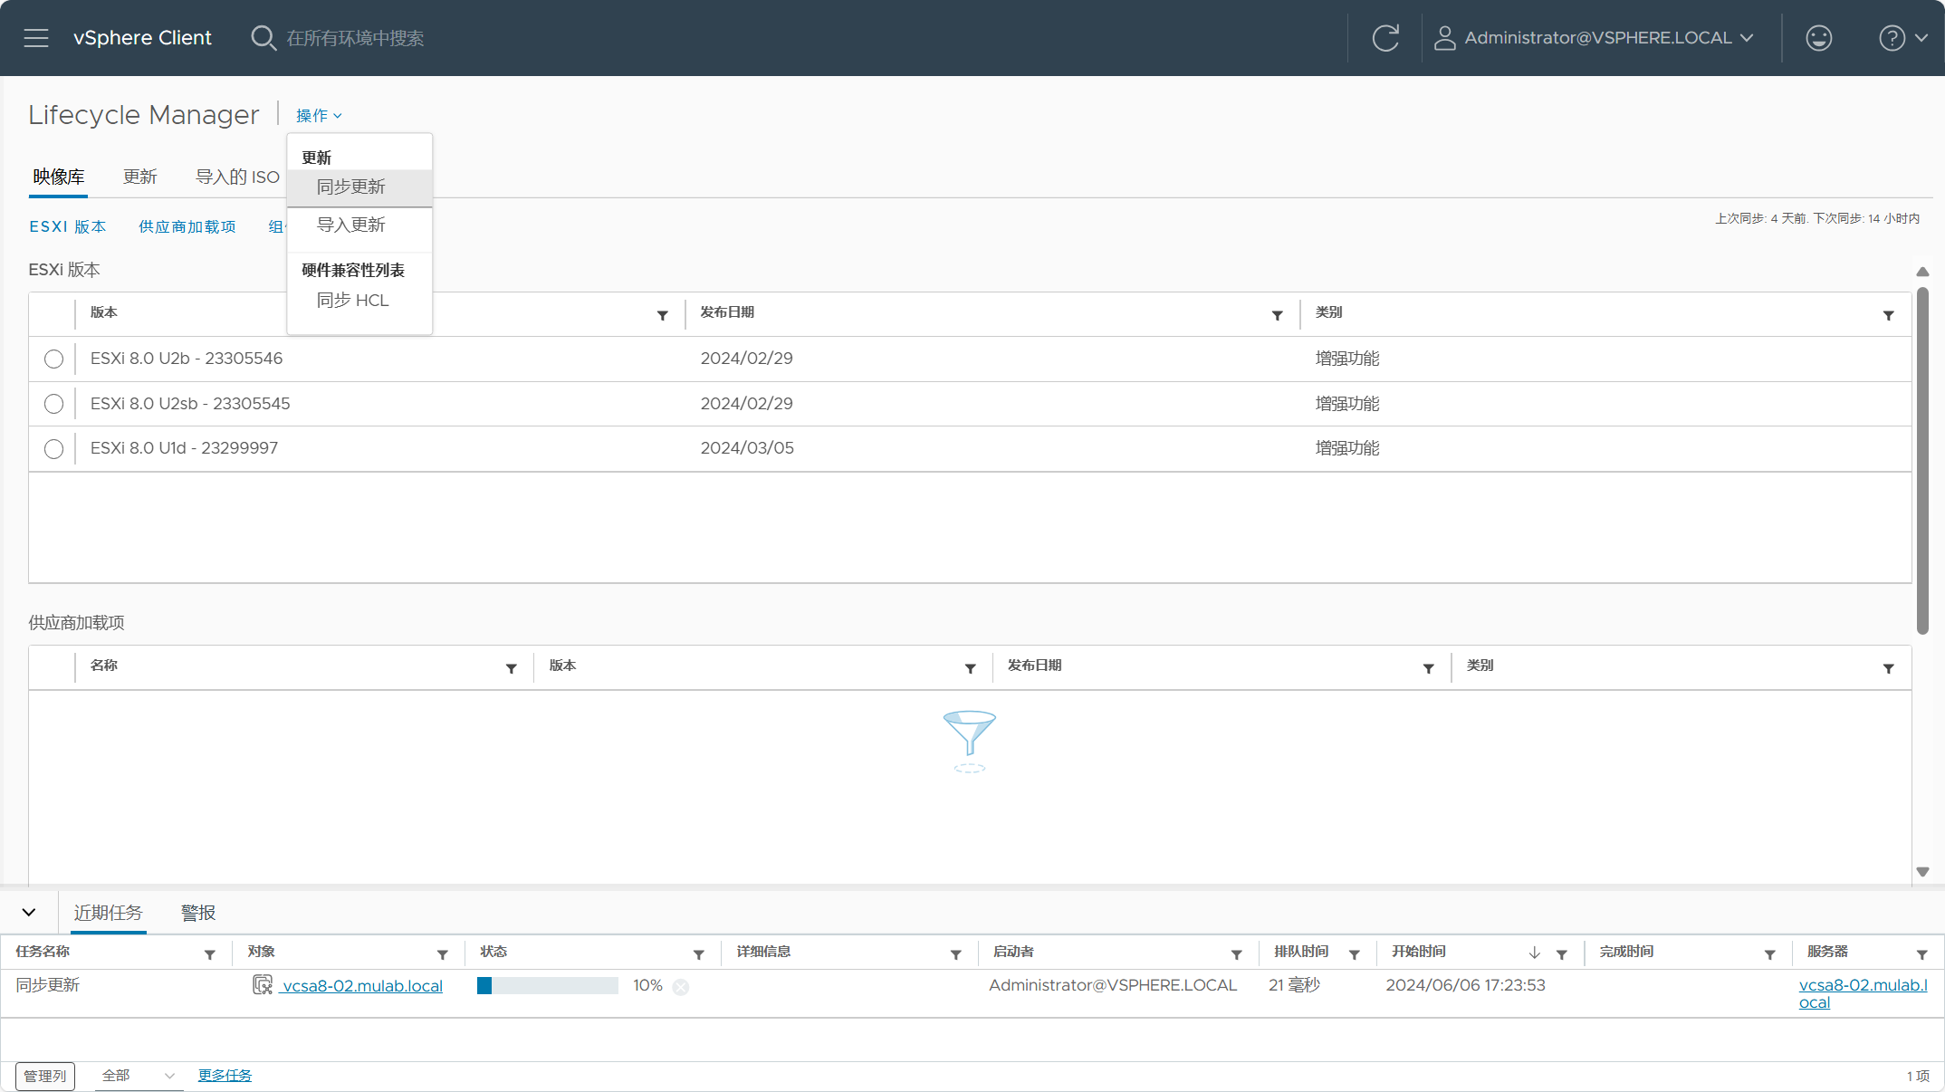Choose 同步更新 from the actions menu
Image resolution: width=1945 pixels, height=1092 pixels.
pos(359,187)
